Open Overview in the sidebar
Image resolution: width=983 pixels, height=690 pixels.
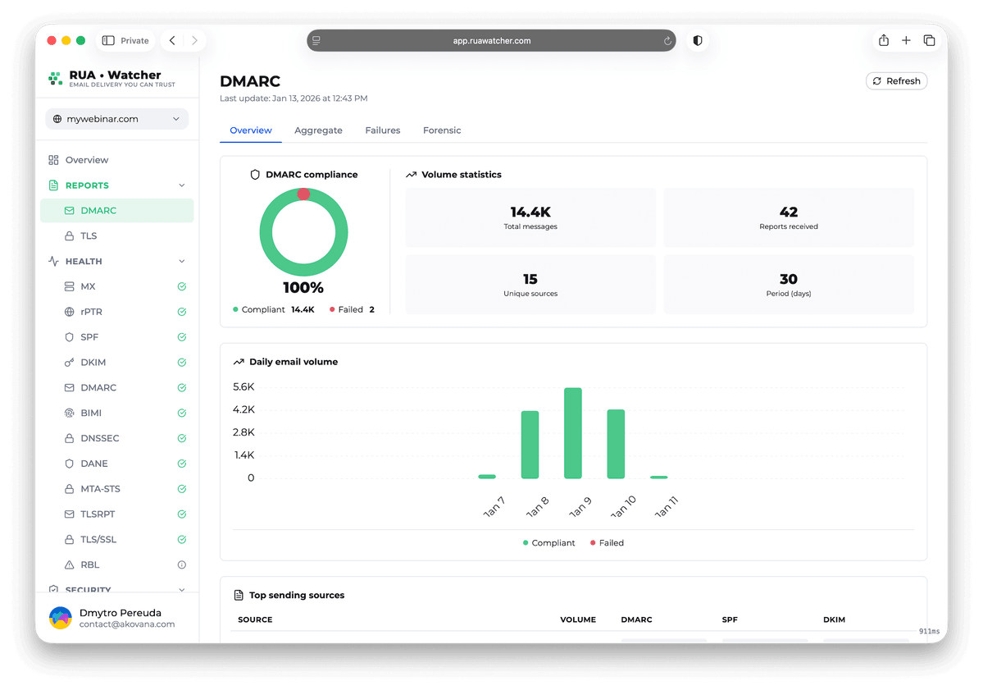tap(116, 160)
